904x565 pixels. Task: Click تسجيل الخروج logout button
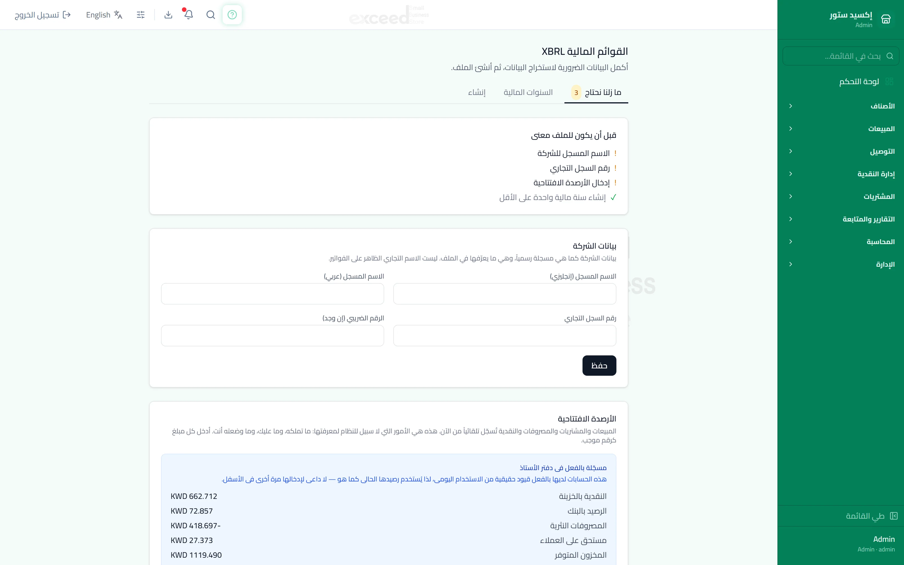click(x=43, y=15)
